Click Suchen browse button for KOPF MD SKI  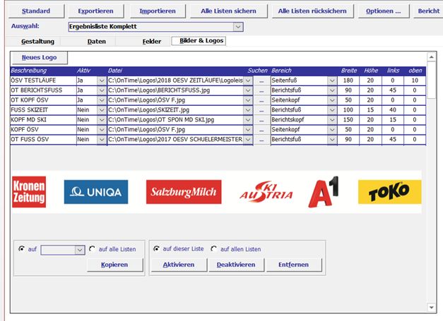pyautogui.click(x=261, y=120)
